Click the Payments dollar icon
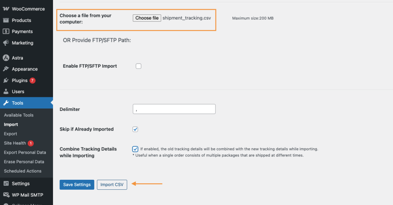The image size is (393, 205). pyautogui.click(x=6, y=32)
